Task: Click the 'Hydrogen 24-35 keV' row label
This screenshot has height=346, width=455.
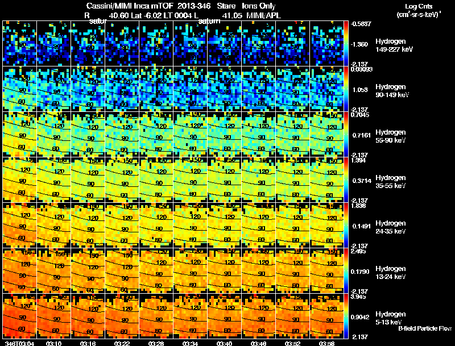Action: 391,227
